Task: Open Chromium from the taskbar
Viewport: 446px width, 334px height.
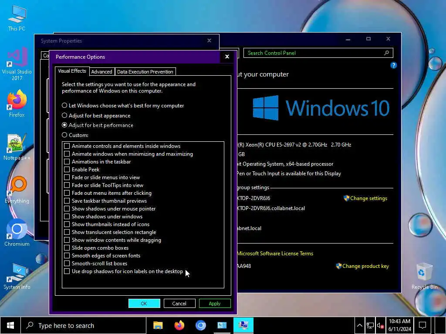Action: (200, 325)
